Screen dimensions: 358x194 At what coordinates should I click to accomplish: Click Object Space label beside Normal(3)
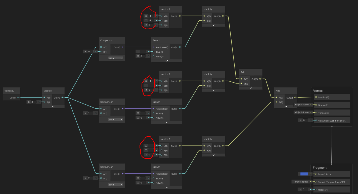(302, 105)
